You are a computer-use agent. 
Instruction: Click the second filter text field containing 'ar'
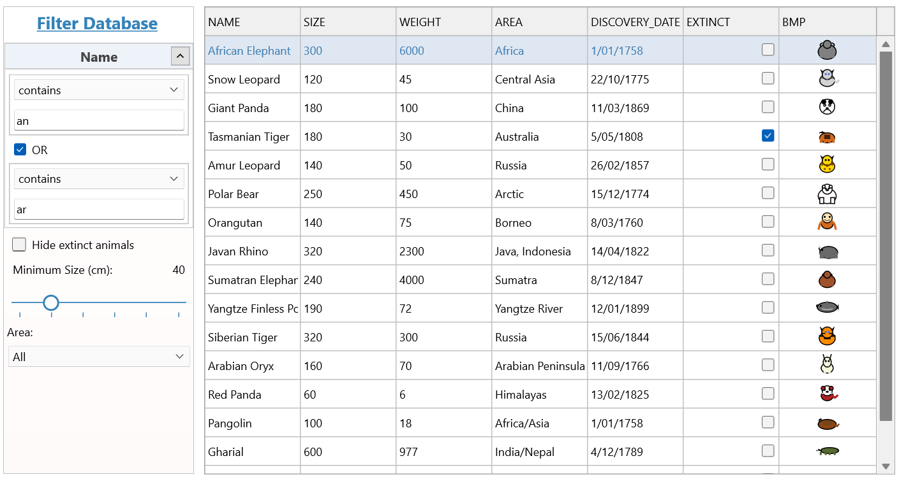coord(99,210)
